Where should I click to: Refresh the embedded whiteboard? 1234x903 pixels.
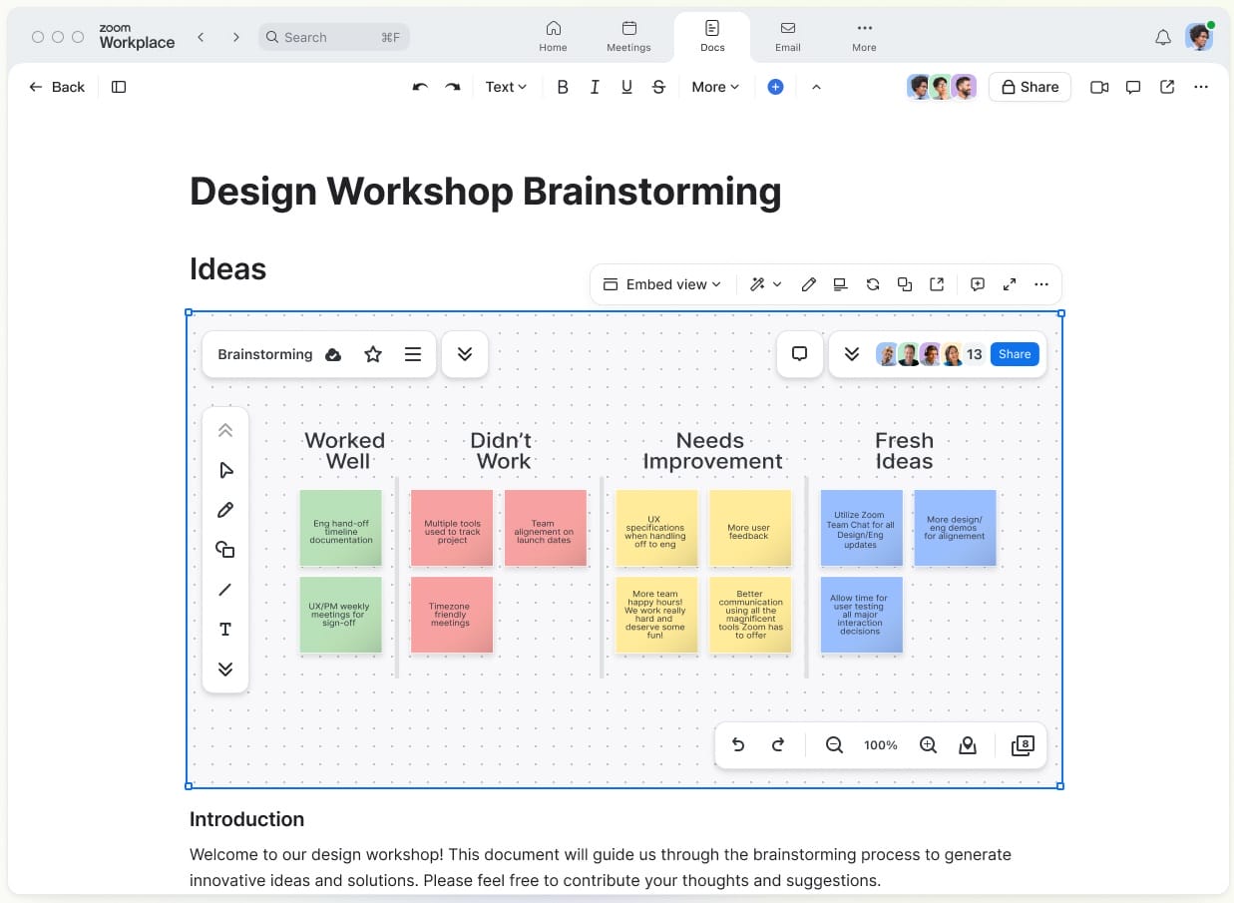click(x=873, y=284)
